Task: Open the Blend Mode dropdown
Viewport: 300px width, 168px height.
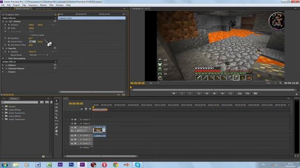Action: coord(38,55)
